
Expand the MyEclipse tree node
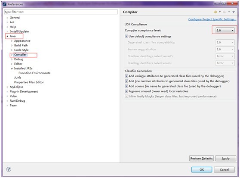(x=7, y=87)
